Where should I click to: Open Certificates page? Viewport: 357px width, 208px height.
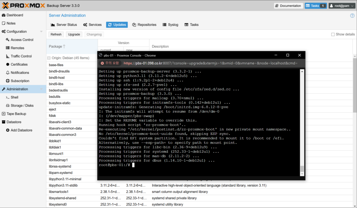19,64
